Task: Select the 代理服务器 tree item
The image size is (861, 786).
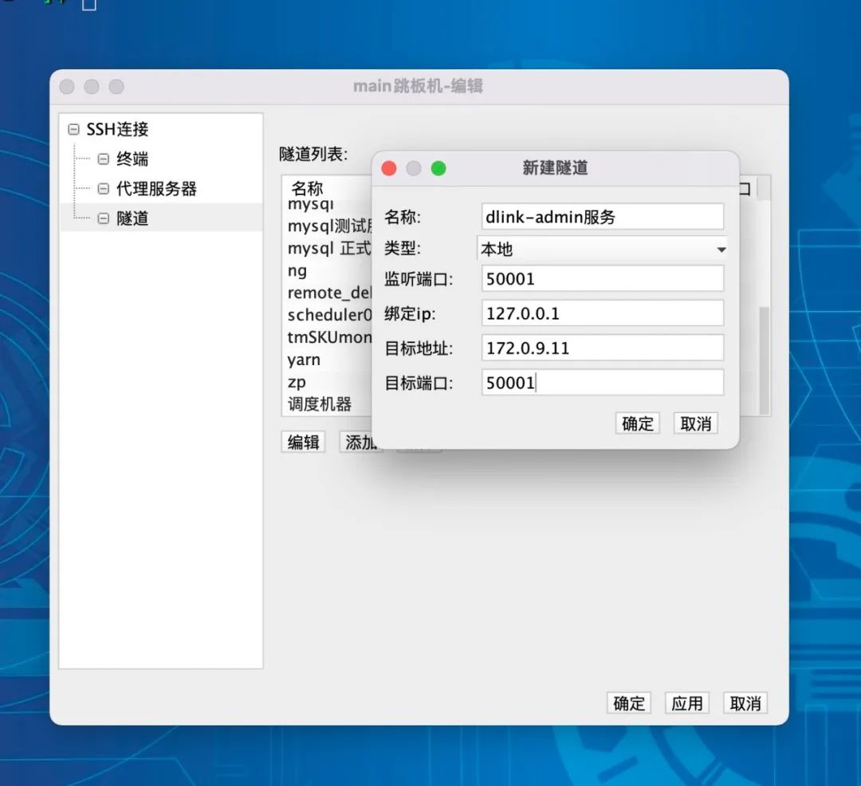Action: [x=156, y=189]
